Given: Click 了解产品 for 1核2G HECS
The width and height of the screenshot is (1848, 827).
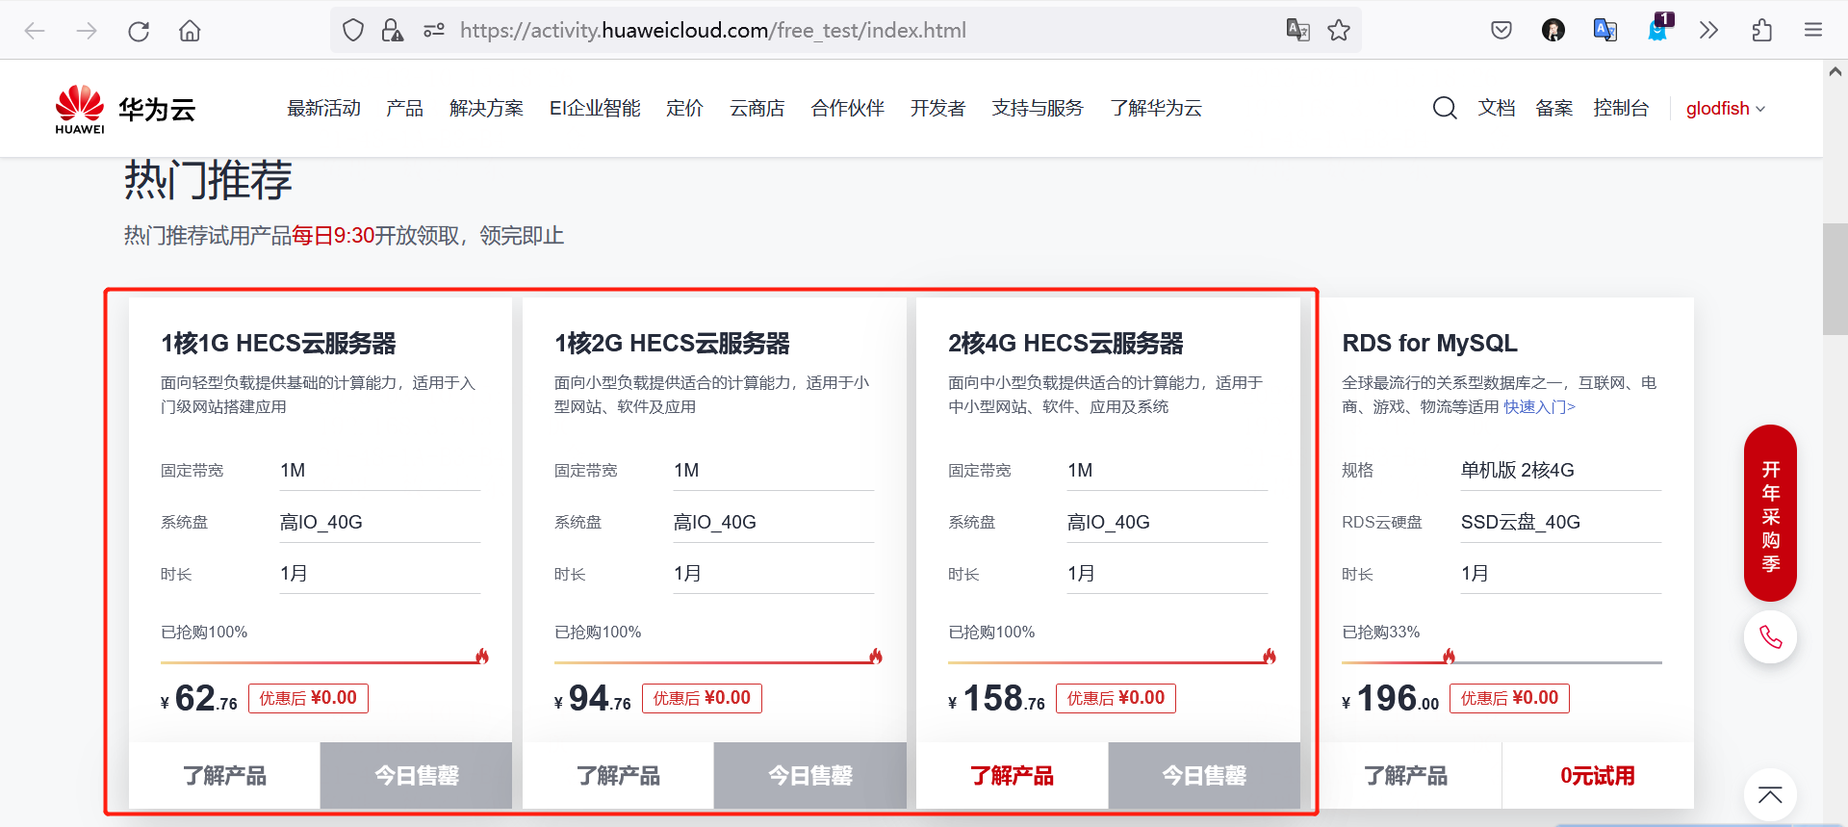Looking at the screenshot, I should pos(618,775).
